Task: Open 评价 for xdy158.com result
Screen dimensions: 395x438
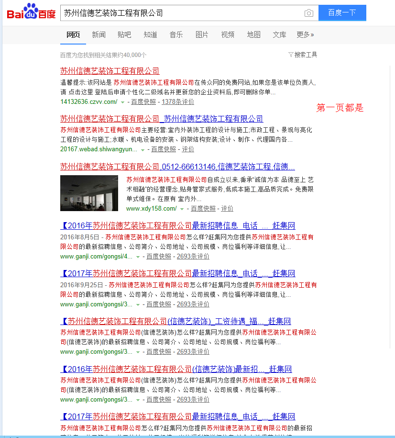Action: pos(227,208)
